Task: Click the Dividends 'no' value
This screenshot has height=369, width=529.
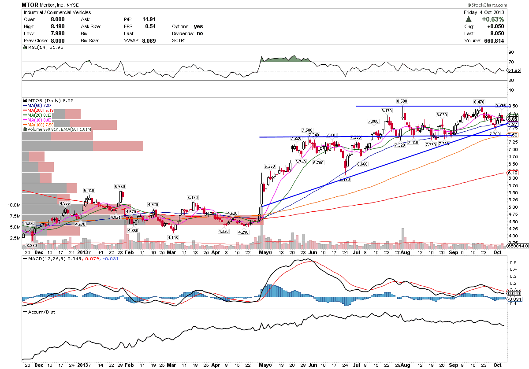Action: pyautogui.click(x=200, y=33)
